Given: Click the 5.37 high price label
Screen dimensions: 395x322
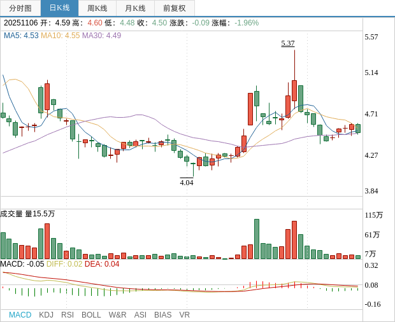Looking at the screenshot, I should click(288, 43).
